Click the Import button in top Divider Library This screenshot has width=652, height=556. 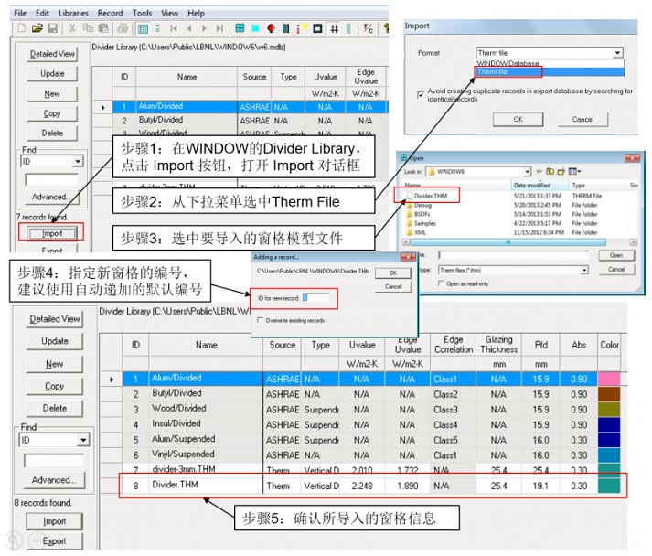[52, 233]
